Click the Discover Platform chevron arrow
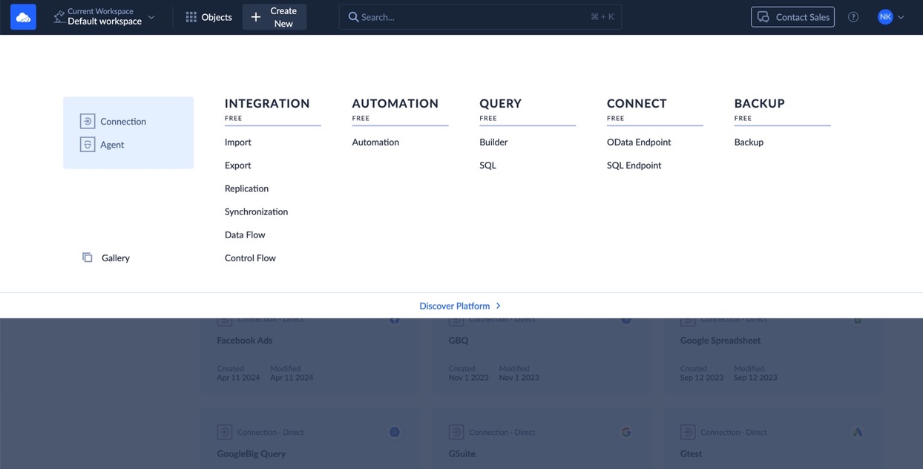Screen dimensions: 923x469 pyautogui.click(x=499, y=306)
